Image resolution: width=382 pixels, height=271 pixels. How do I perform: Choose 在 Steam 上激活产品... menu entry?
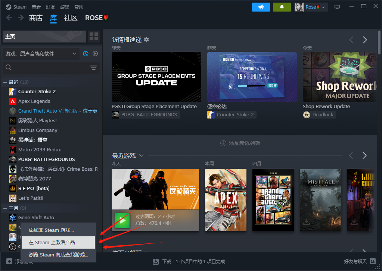click(59, 243)
